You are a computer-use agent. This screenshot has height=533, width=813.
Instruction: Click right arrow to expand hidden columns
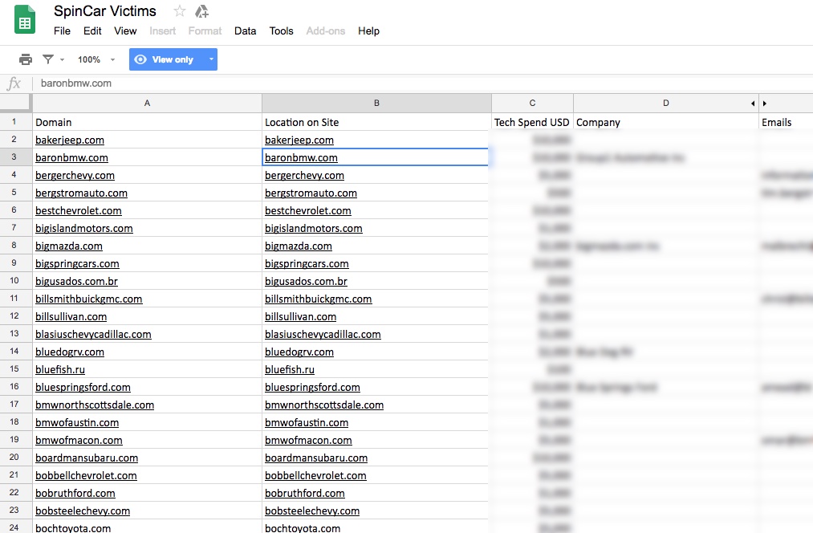pos(764,104)
